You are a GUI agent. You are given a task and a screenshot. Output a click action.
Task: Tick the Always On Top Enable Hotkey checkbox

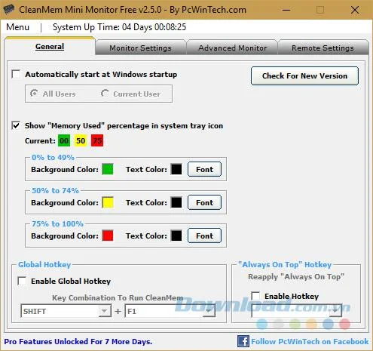pyautogui.click(x=255, y=296)
